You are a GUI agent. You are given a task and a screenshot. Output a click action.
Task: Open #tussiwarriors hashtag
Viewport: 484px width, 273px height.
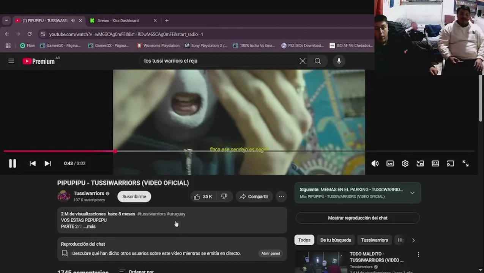[x=151, y=214]
